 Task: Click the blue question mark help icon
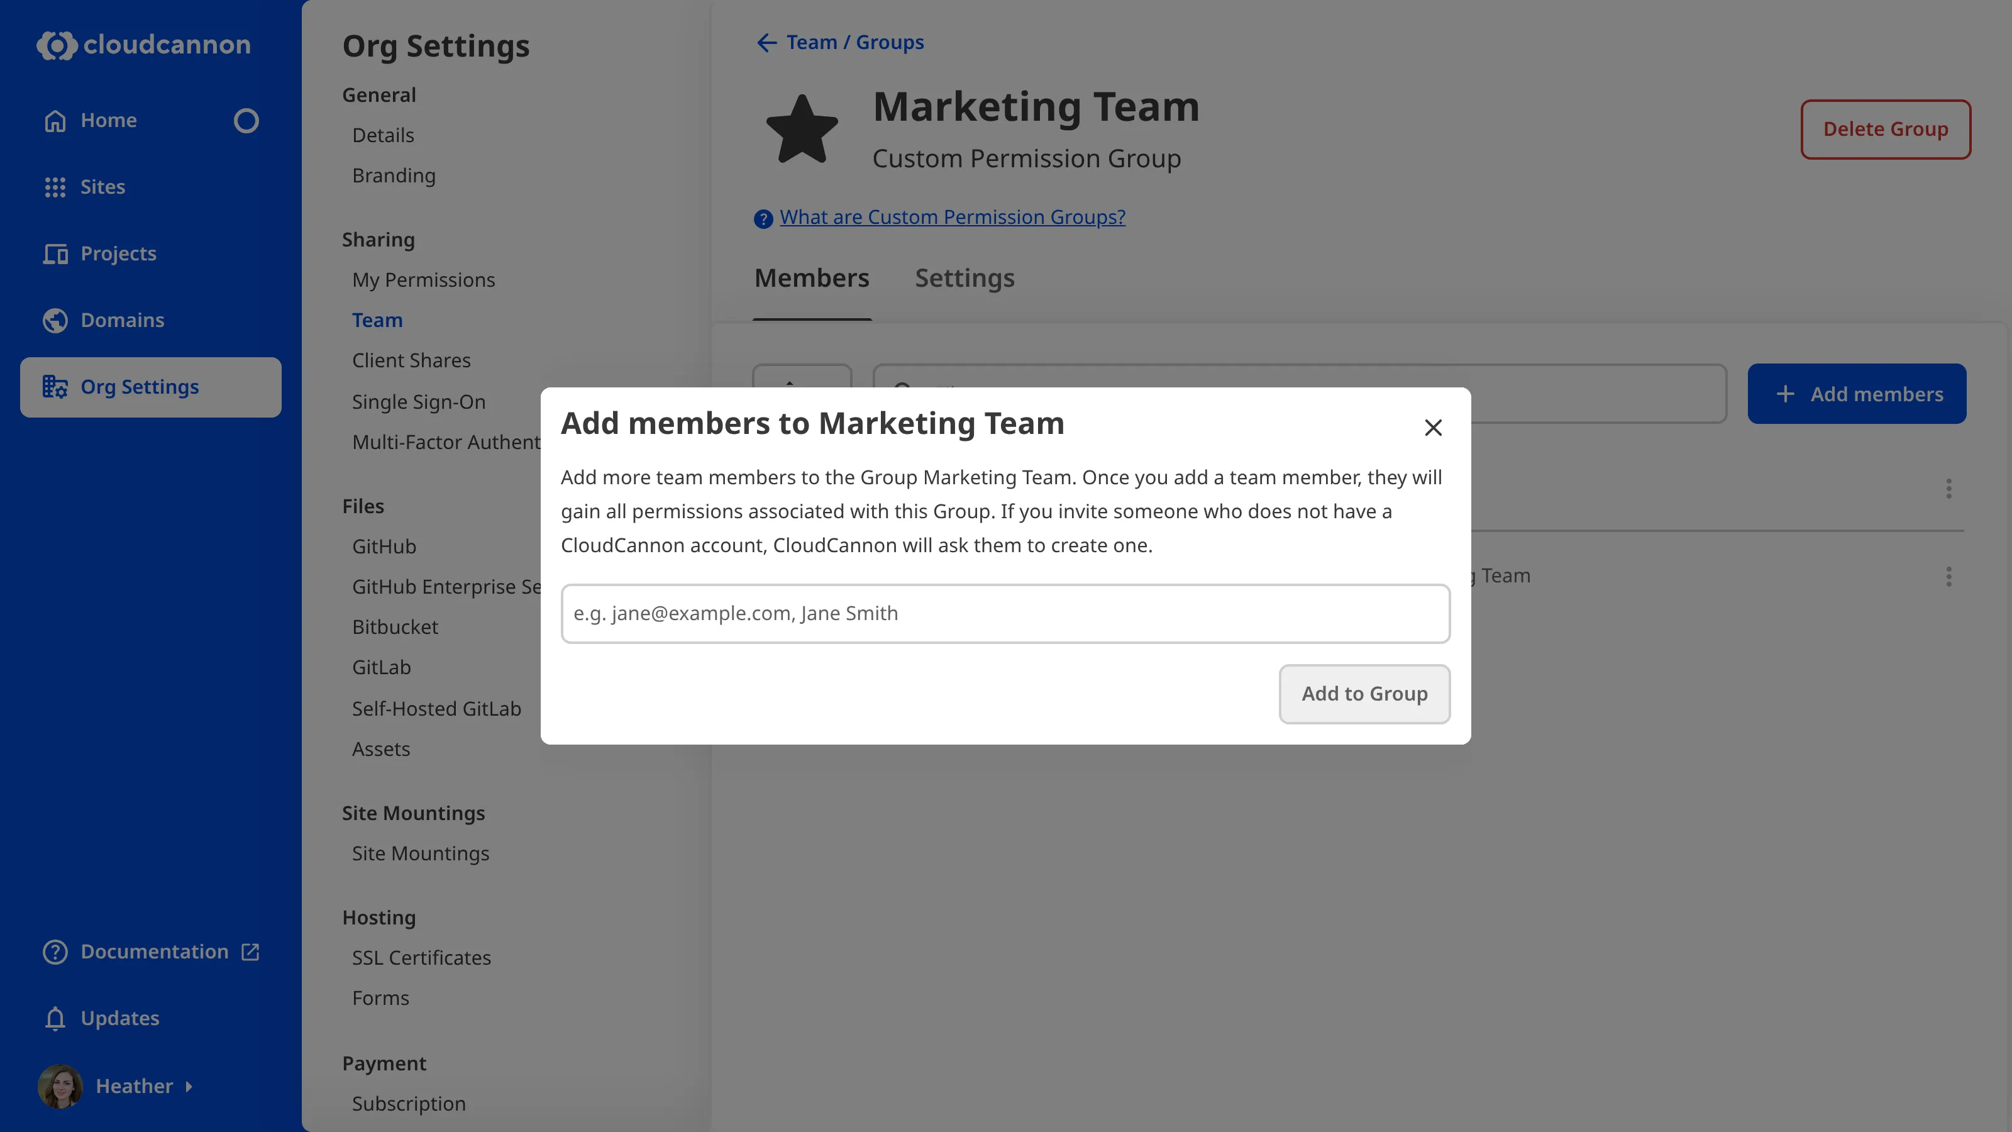763,219
